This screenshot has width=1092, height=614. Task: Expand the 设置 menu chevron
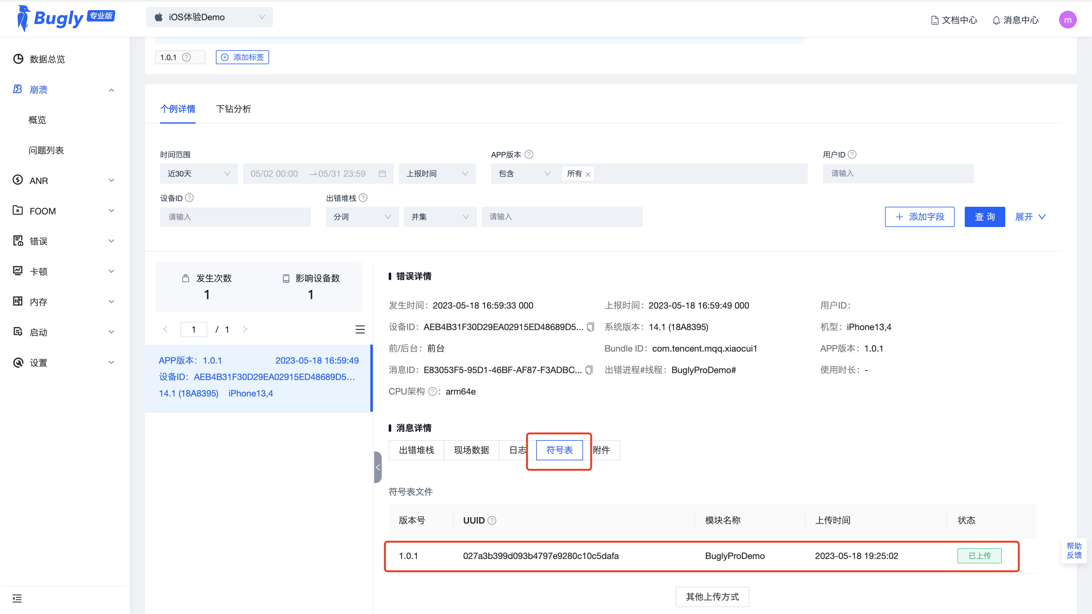coord(111,362)
